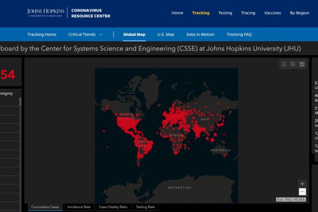This screenshot has height=212, width=318.
Task: Switch to the Global Map view
Action: click(x=134, y=34)
